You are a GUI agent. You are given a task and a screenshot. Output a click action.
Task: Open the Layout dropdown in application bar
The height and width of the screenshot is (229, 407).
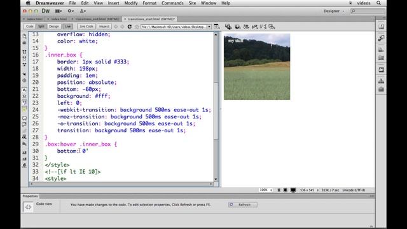59,11
